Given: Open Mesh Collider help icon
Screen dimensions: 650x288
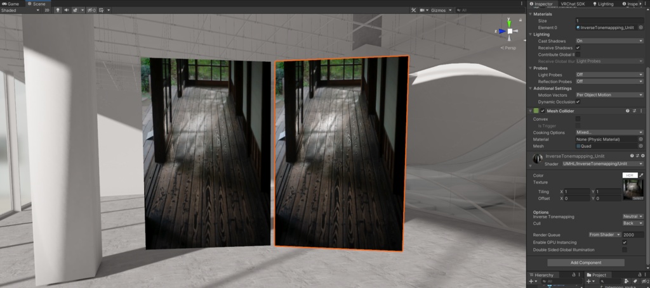Looking at the screenshot, I should tap(628, 111).
